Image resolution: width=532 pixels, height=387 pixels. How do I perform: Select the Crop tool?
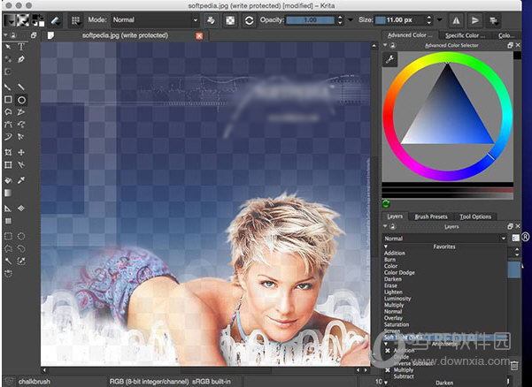[8, 152]
